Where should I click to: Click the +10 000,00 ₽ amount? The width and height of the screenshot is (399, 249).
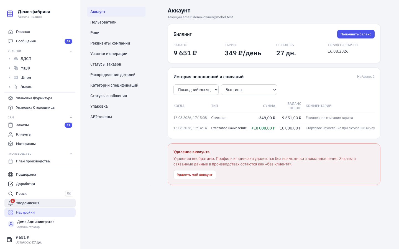pos(263,128)
